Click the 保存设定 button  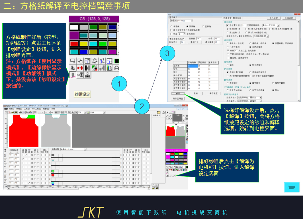tap(213, 93)
